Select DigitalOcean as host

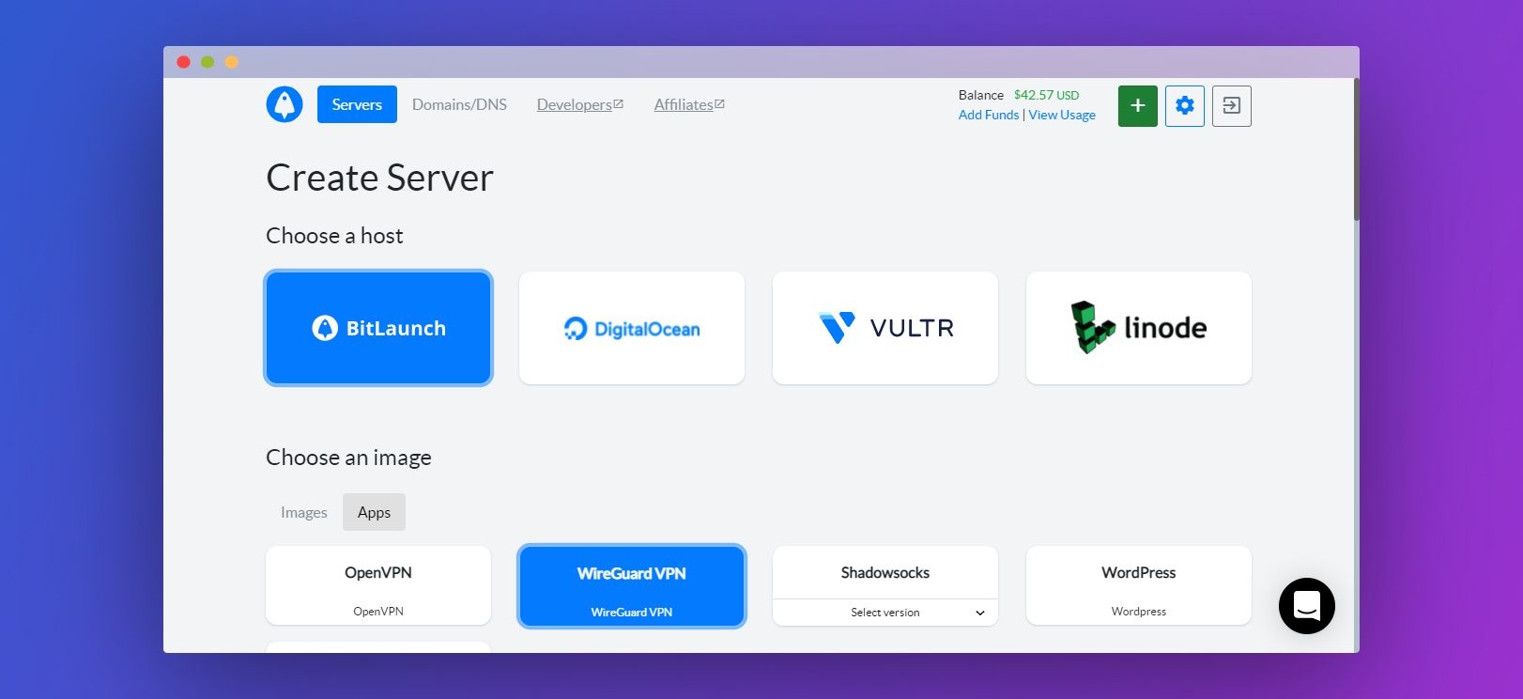pyautogui.click(x=632, y=328)
